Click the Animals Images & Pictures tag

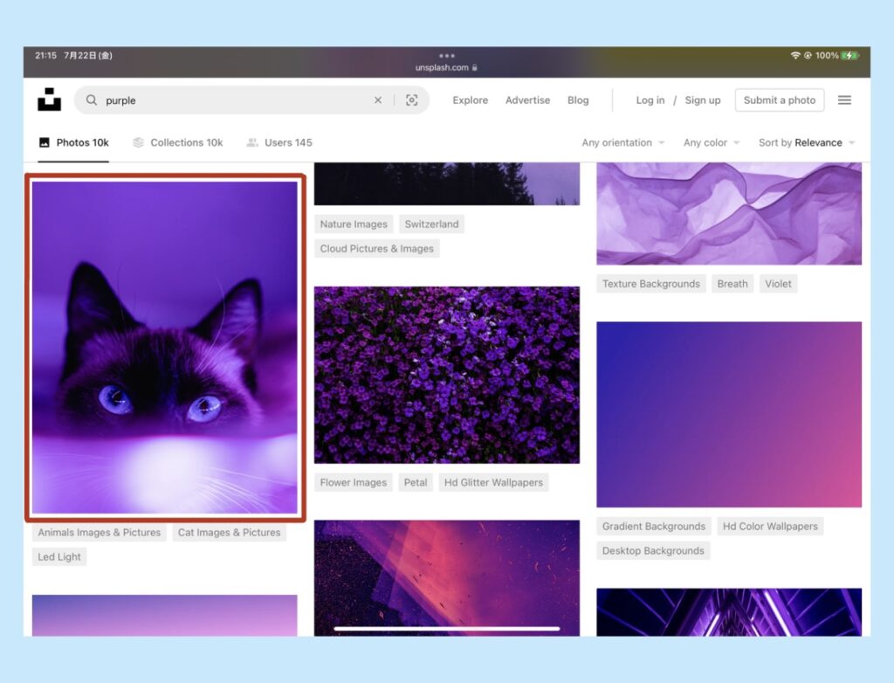click(100, 533)
